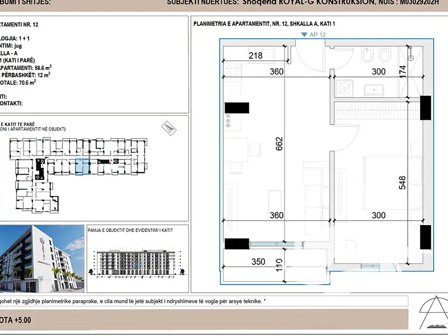This screenshot has height=336, width=448.
Task: Click the black column beside the wardrobe
Action: (x=426, y=108)
